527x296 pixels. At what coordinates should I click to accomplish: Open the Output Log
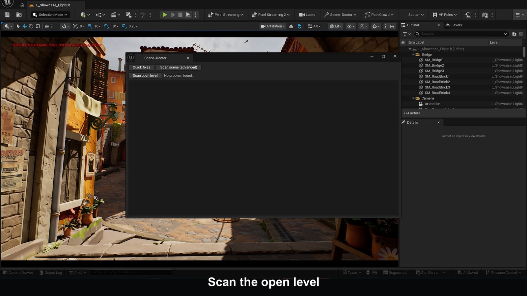(x=51, y=273)
